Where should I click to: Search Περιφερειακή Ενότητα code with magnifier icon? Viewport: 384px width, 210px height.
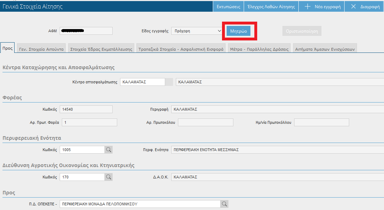point(108,150)
